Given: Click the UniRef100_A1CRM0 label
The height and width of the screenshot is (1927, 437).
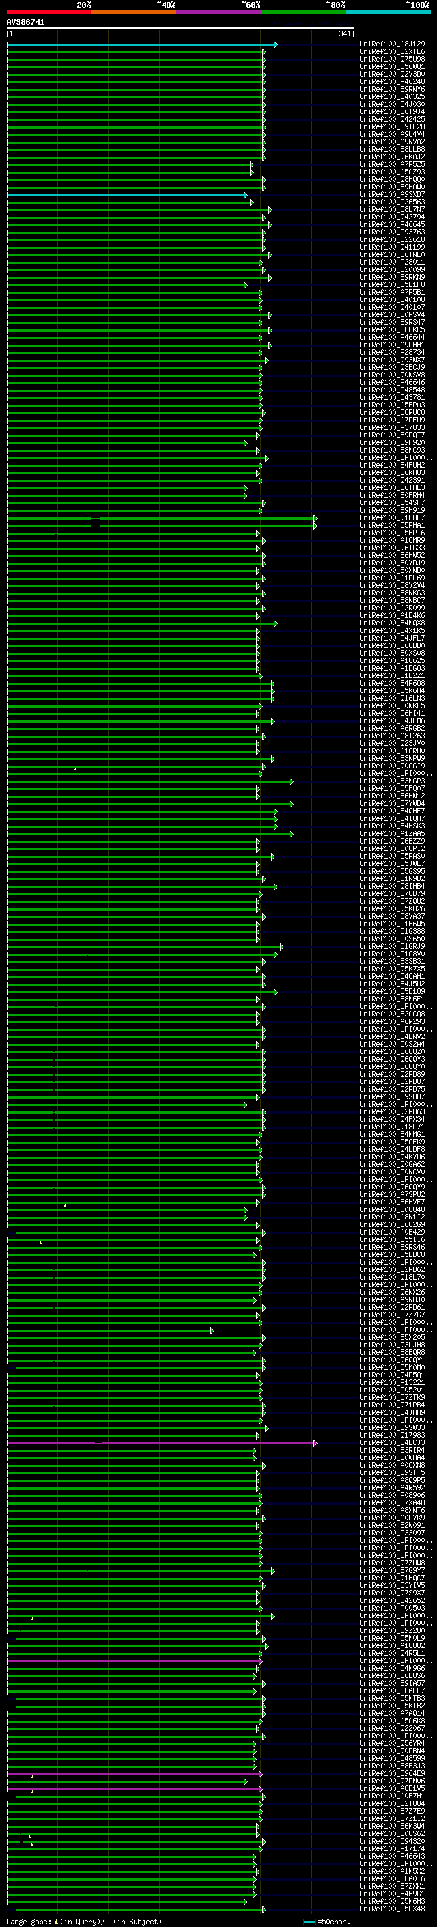Looking at the screenshot, I should pos(392,751).
